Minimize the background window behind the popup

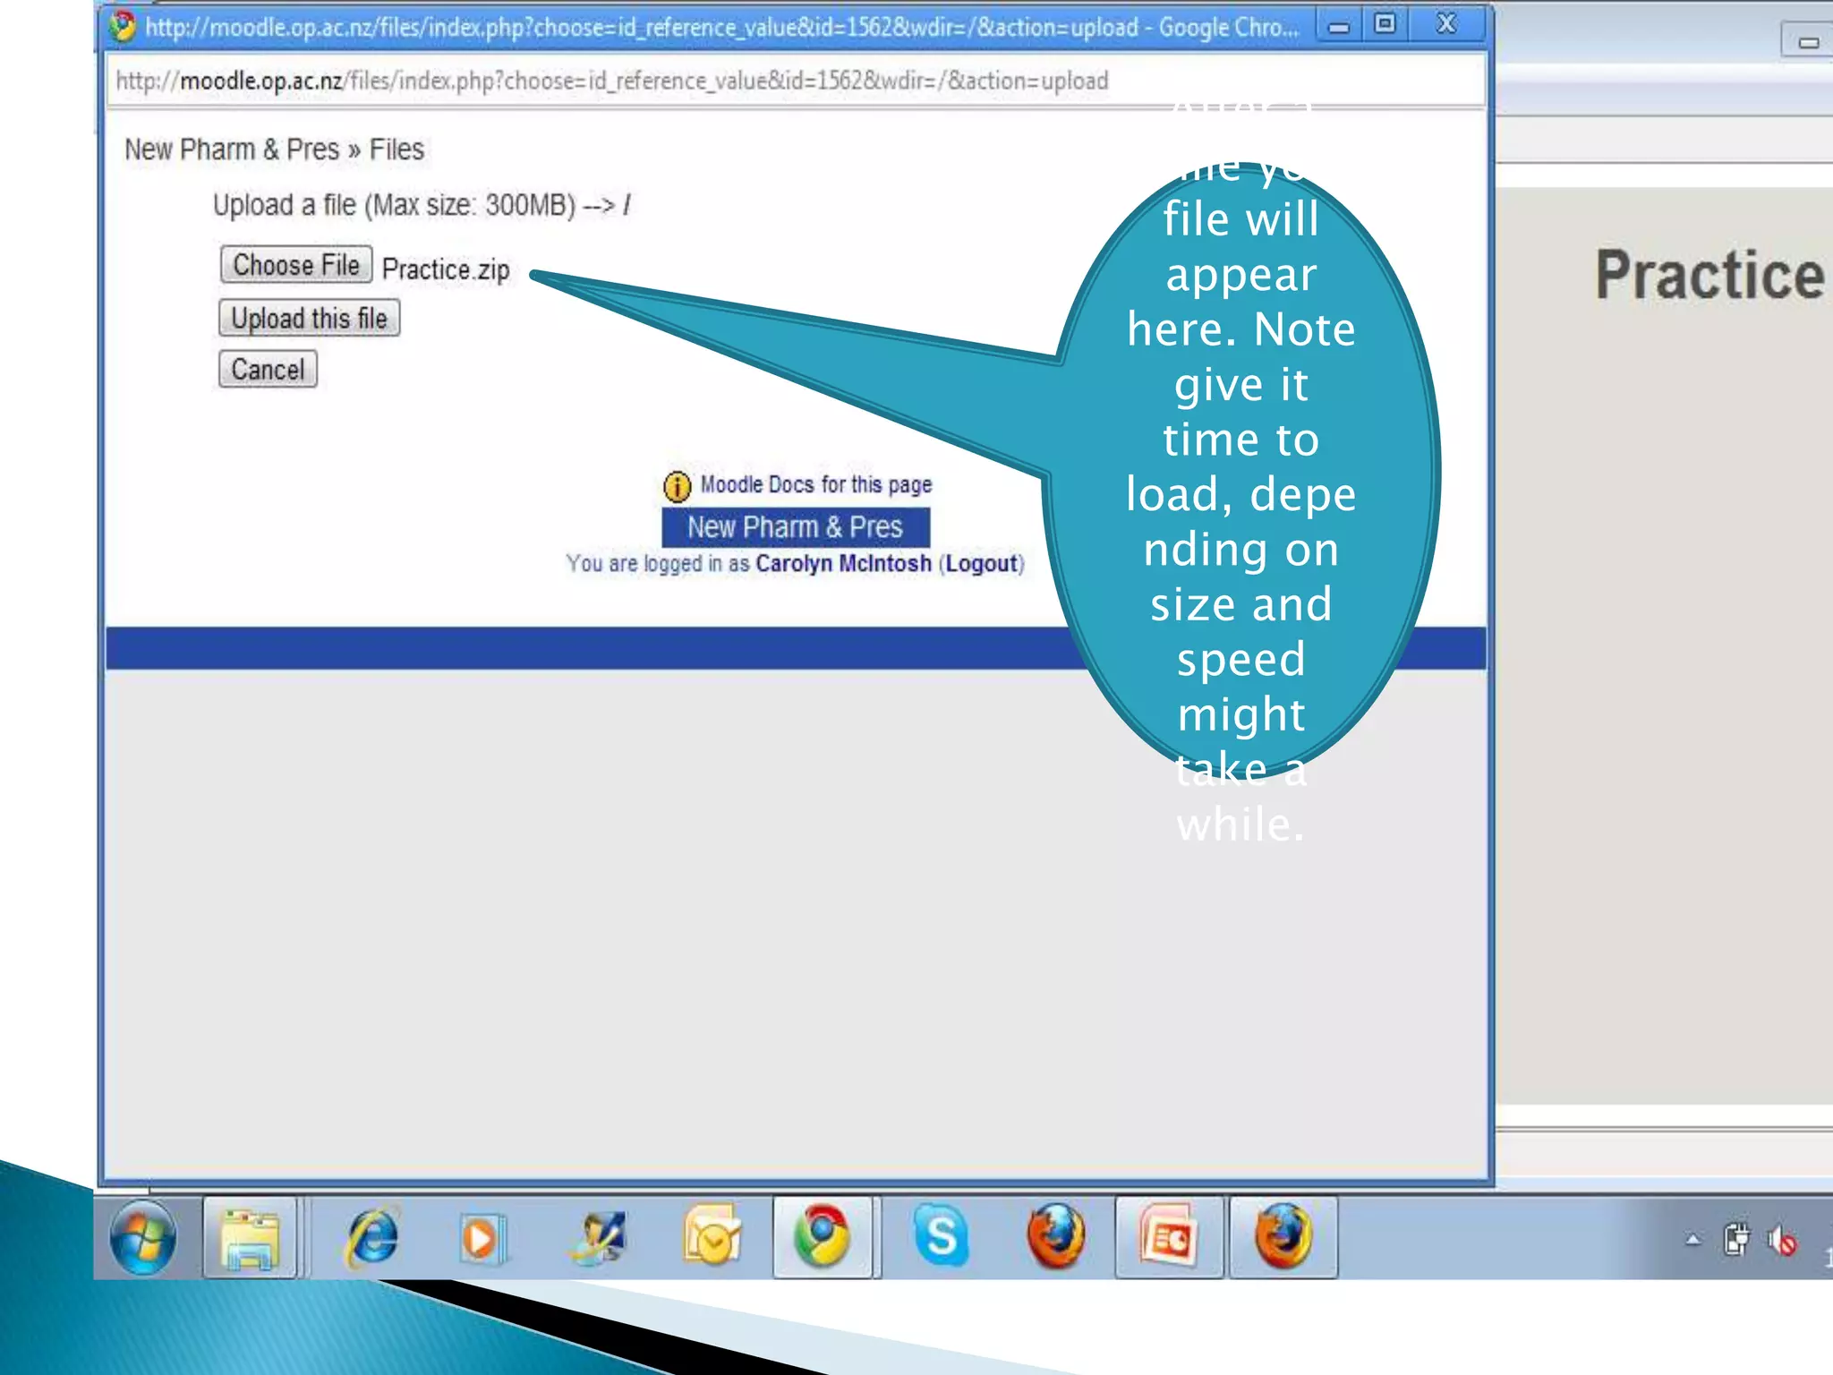1808,41
